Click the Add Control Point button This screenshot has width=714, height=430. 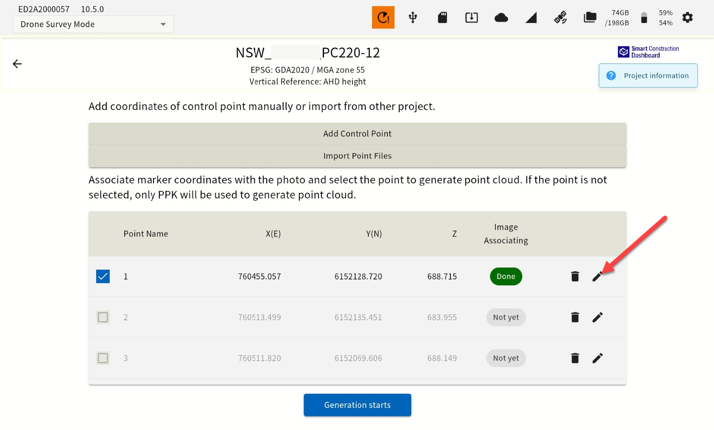coord(357,134)
